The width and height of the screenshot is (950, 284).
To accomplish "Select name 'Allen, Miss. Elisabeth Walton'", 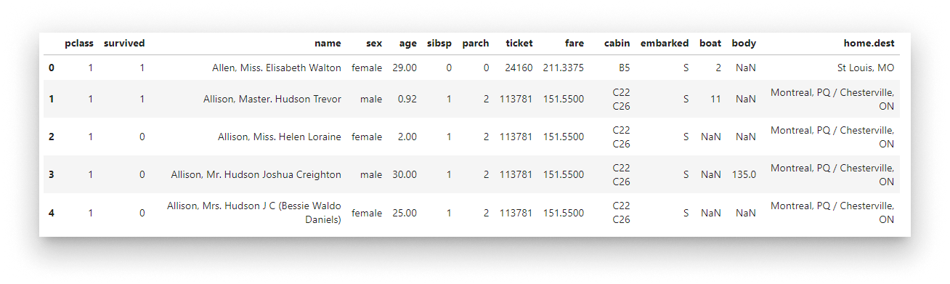I will 277,68.
